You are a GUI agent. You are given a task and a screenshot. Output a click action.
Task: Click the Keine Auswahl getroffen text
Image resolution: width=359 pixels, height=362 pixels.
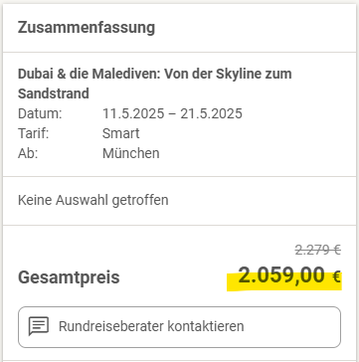point(93,200)
